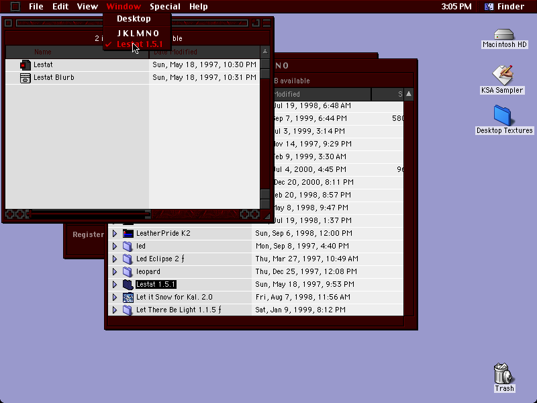
Task: Click the date Sat, Jan 9, 1999, 8:12 PM
Action: pos(300,310)
